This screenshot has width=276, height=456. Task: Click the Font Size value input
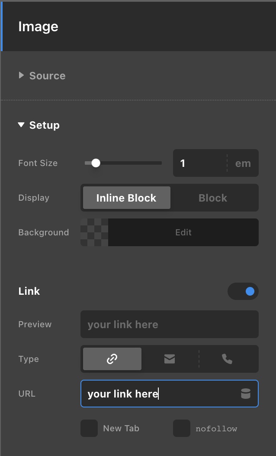(x=200, y=163)
